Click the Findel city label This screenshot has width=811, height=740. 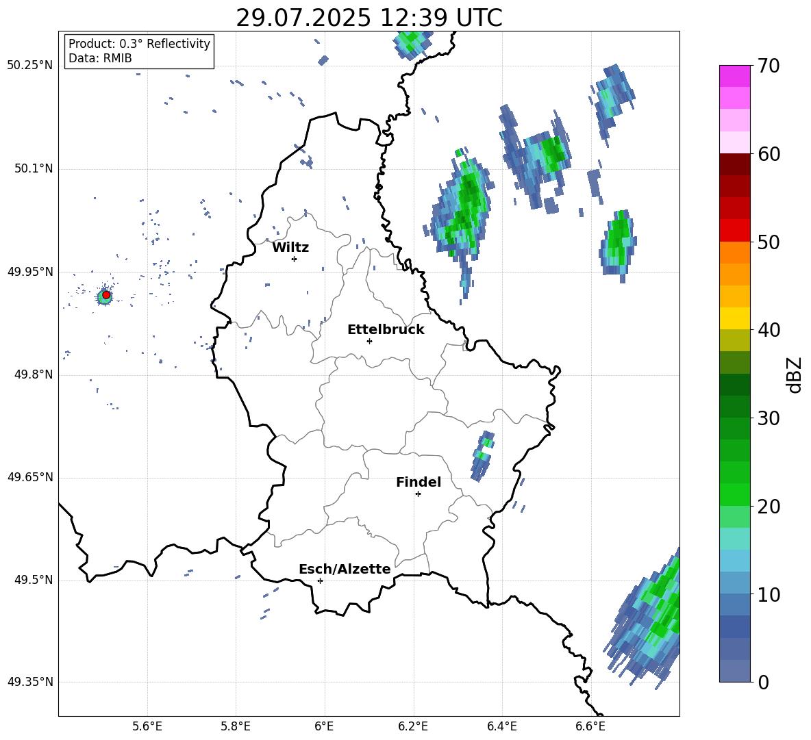click(x=419, y=482)
